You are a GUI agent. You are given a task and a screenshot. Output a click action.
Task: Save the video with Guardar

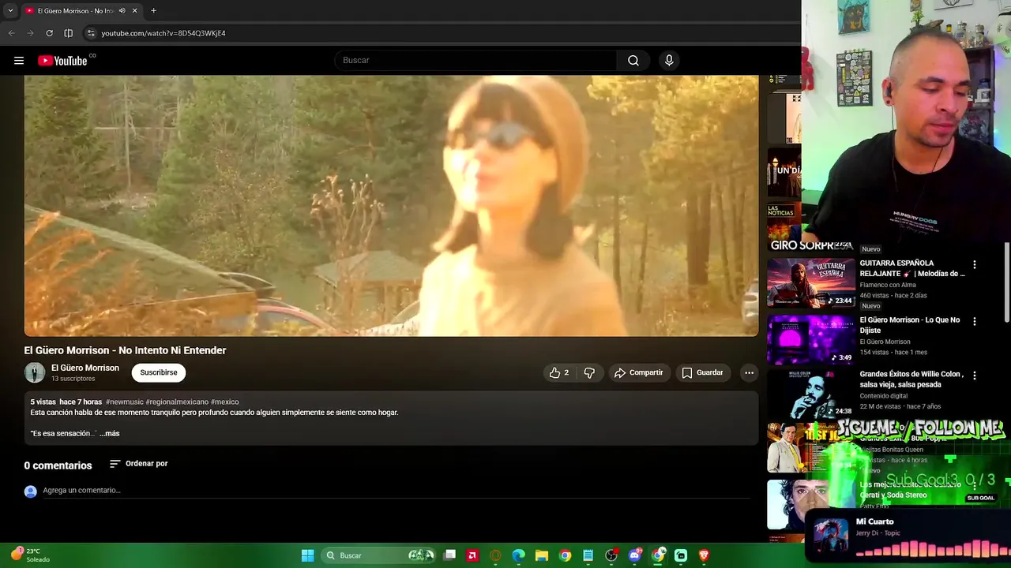click(x=702, y=372)
